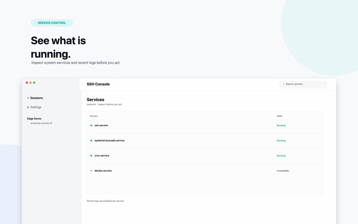Click the Service column header
Screen dimensions: 358x224
(94, 116)
